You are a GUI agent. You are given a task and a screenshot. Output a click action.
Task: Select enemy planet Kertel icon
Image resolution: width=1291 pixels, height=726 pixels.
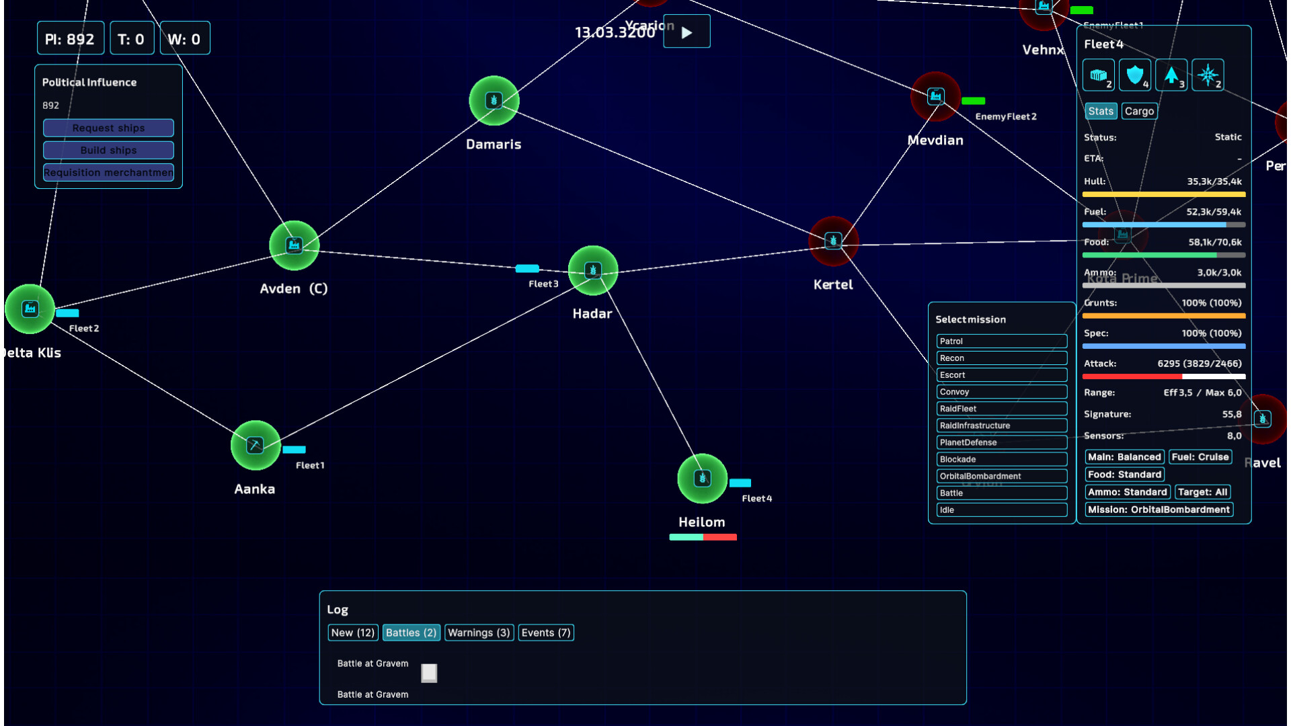[833, 241]
